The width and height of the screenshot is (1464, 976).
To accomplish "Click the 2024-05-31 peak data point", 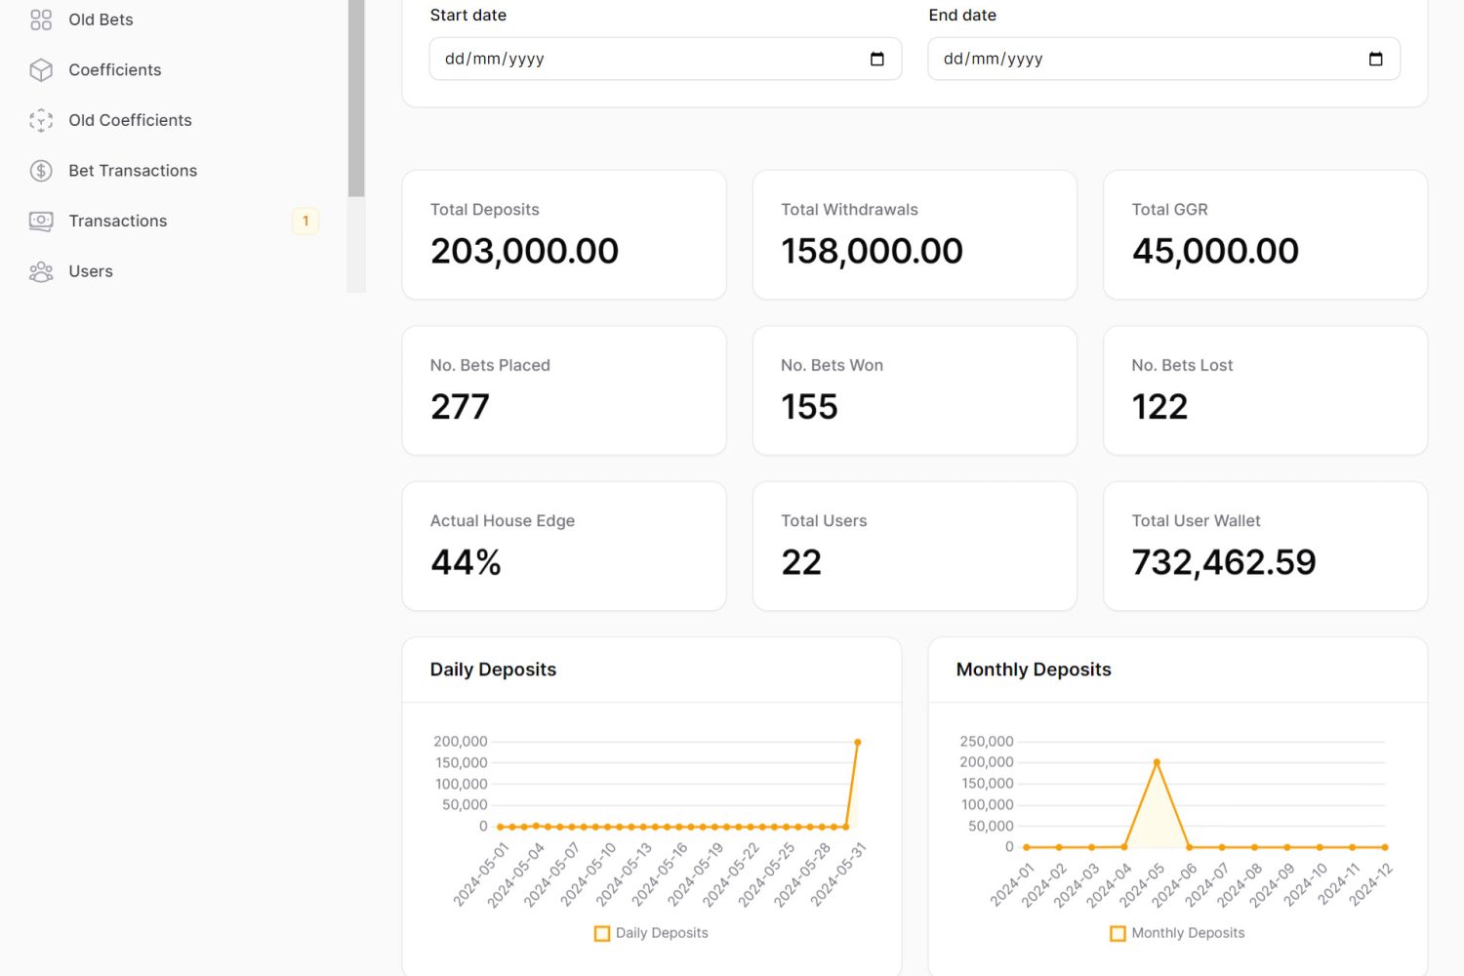I will pos(858,742).
